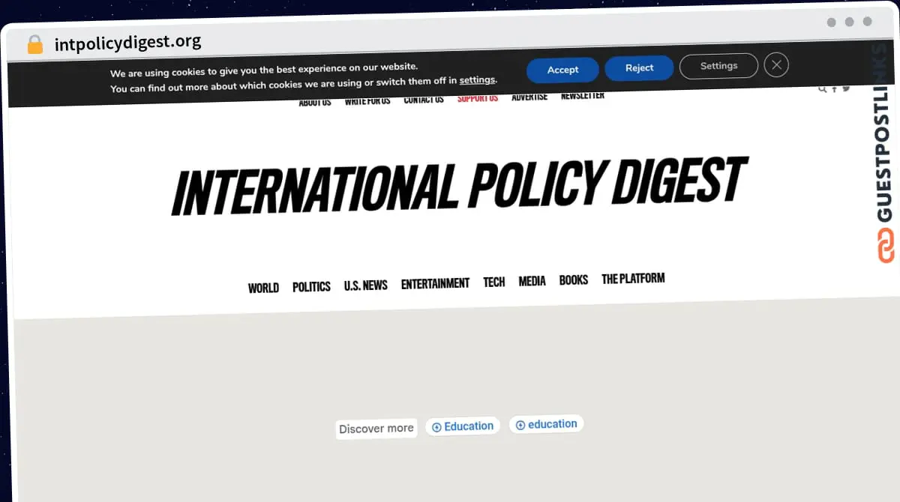
Task: Open the Books section
Action: point(574,280)
